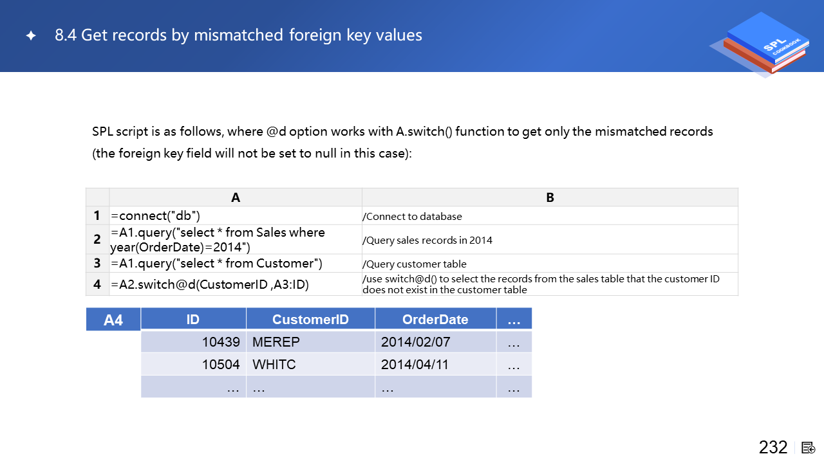Viewport: 824px width, 463px height.
Task: Click the Customer table query cell
Action: (235, 263)
